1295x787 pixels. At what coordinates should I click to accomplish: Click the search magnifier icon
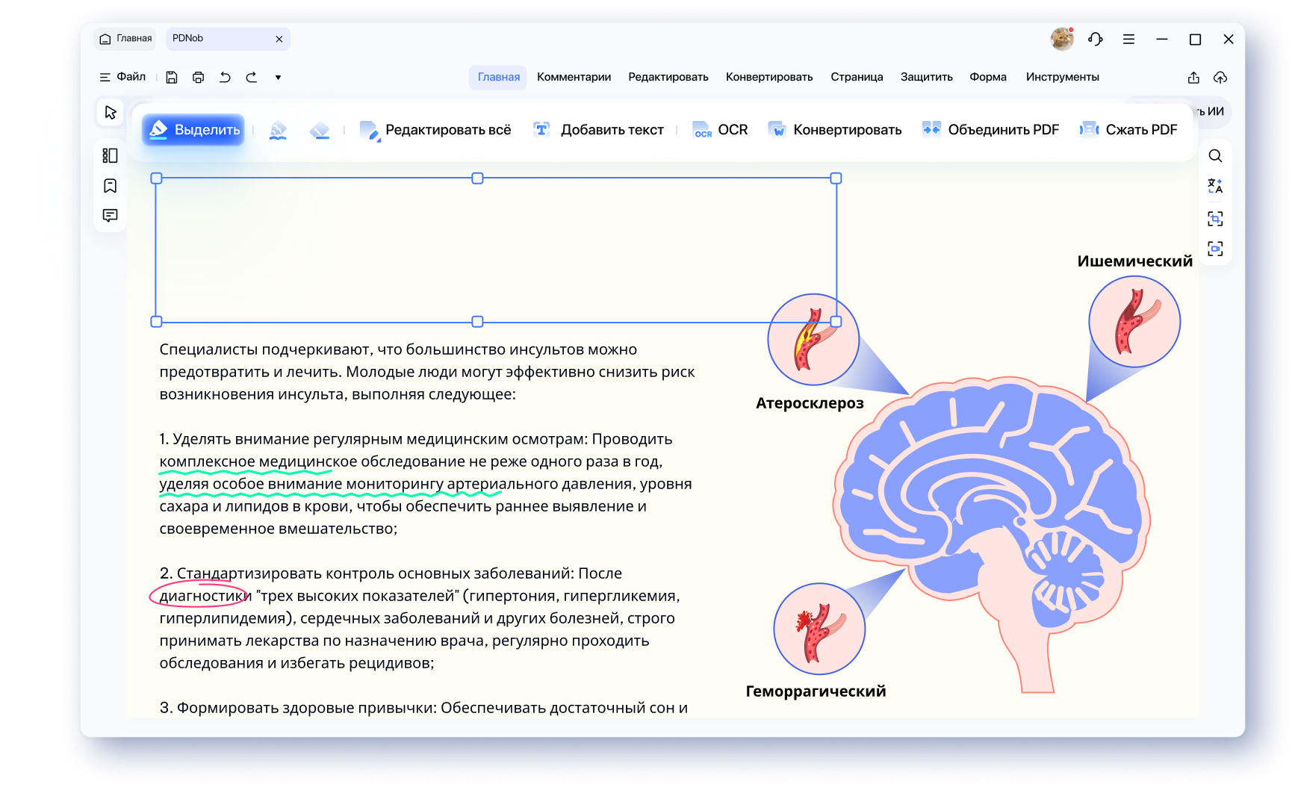pyautogui.click(x=1215, y=156)
